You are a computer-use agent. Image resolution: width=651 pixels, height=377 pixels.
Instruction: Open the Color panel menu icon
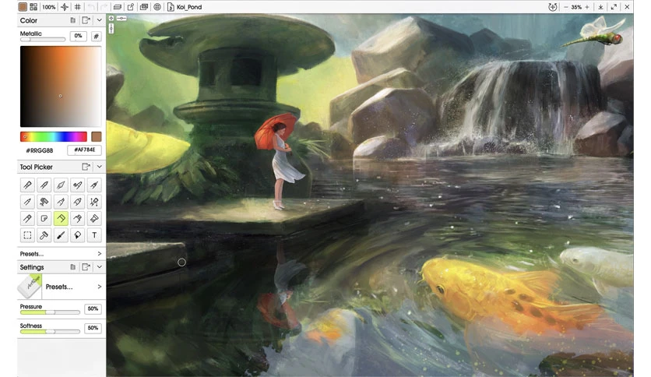[x=72, y=20]
